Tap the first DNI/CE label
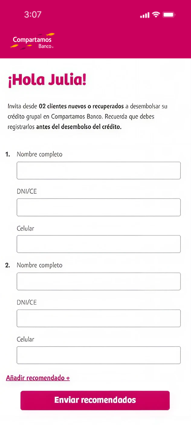Screen dimensions: 191x425 tap(27, 191)
